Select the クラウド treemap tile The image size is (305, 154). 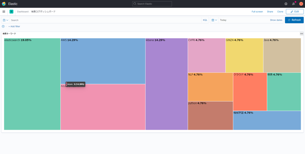(250, 92)
